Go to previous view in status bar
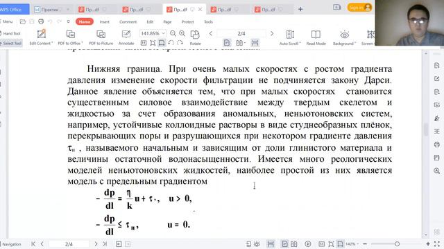The height and width of the screenshot is (249, 444). pyautogui.click(x=119, y=244)
